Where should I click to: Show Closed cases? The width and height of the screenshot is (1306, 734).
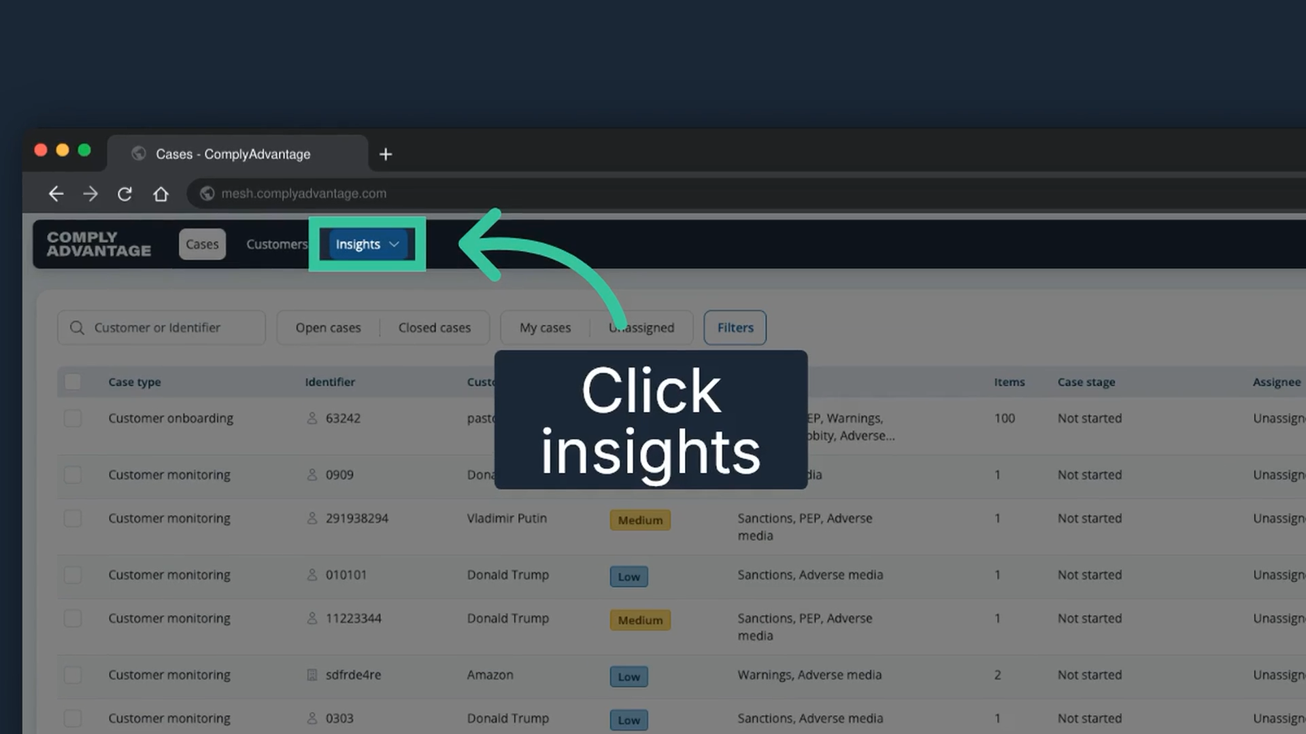coord(435,328)
